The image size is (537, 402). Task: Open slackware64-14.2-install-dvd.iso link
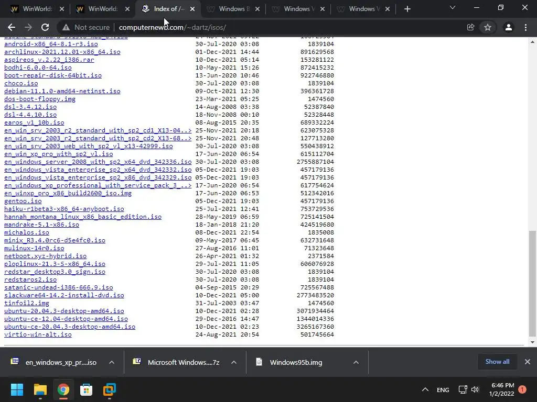click(x=64, y=295)
